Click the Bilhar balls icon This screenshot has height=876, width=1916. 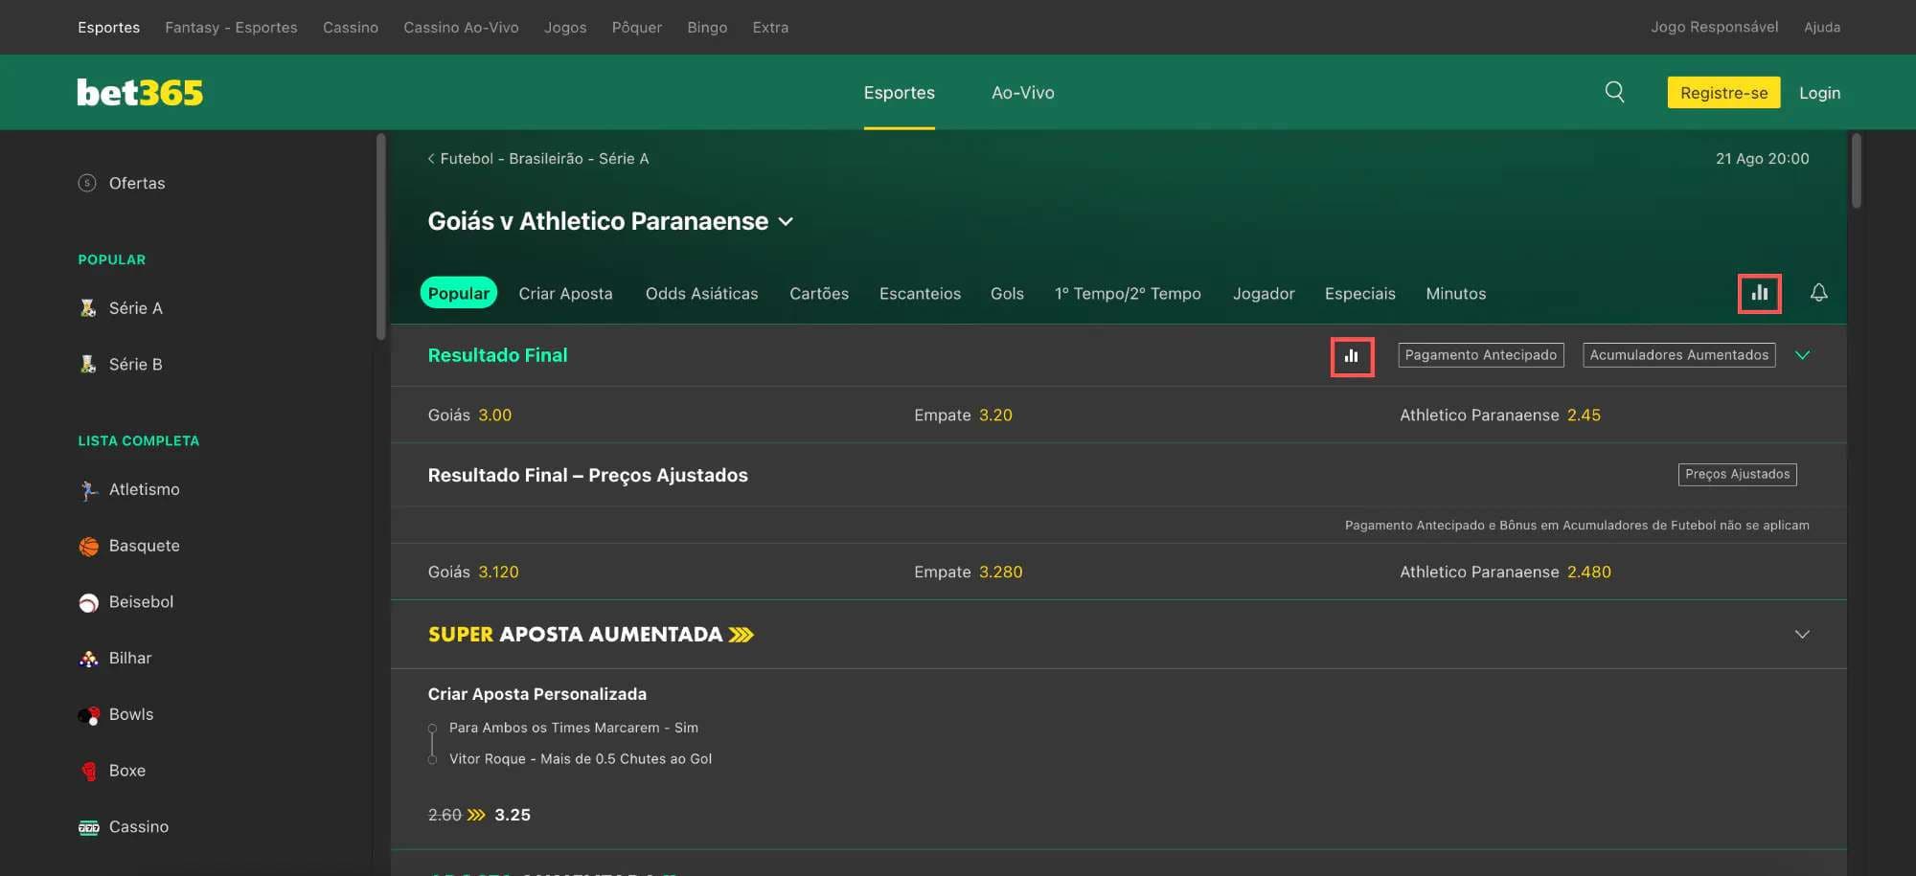(x=88, y=659)
